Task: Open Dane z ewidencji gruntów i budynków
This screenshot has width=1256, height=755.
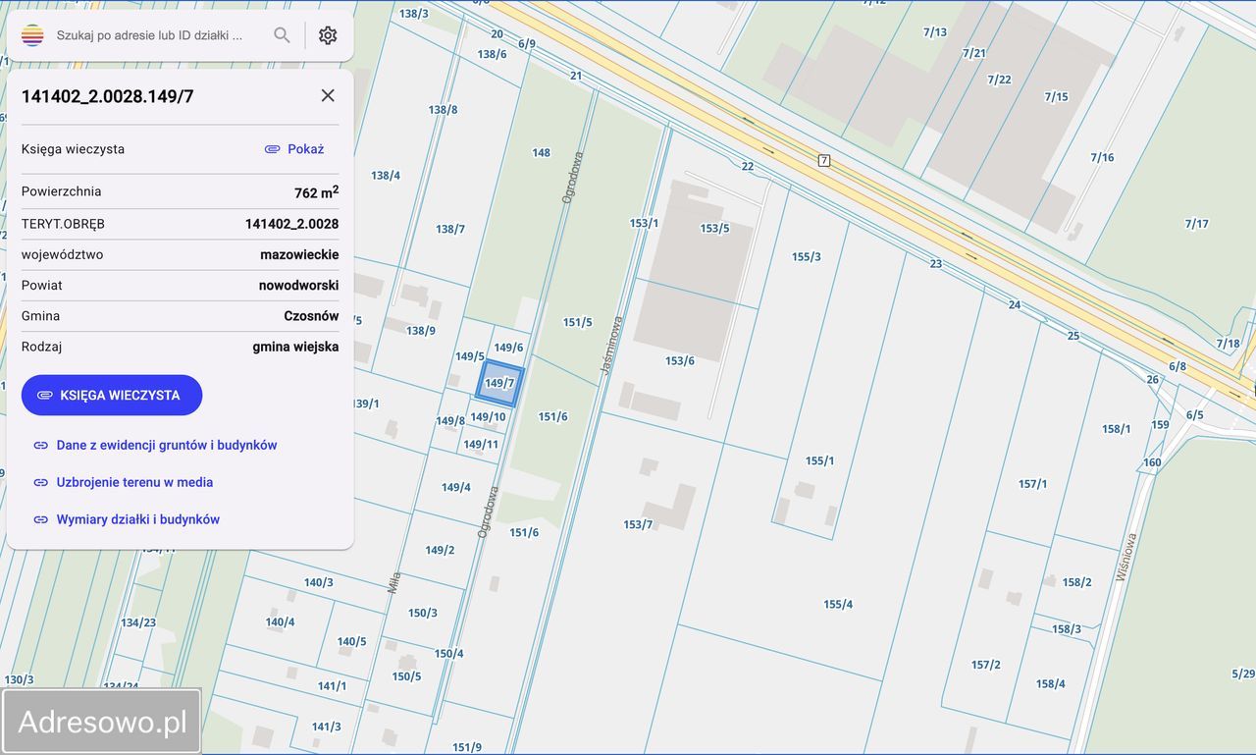Action: tap(166, 445)
